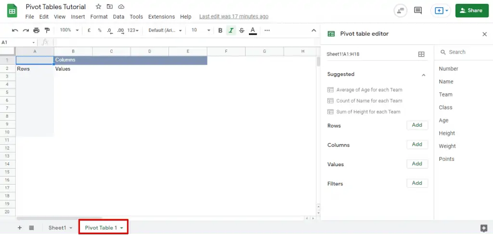Redo the last action
This screenshot has height=236, width=493.
(x=26, y=30)
